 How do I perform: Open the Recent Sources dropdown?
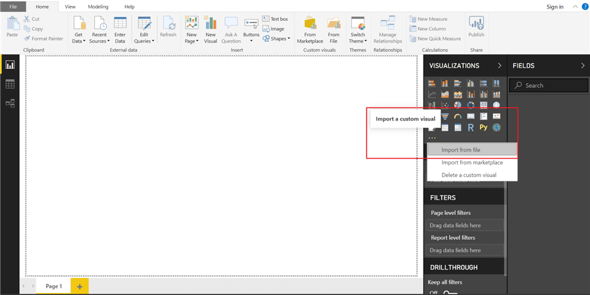[x=100, y=30]
